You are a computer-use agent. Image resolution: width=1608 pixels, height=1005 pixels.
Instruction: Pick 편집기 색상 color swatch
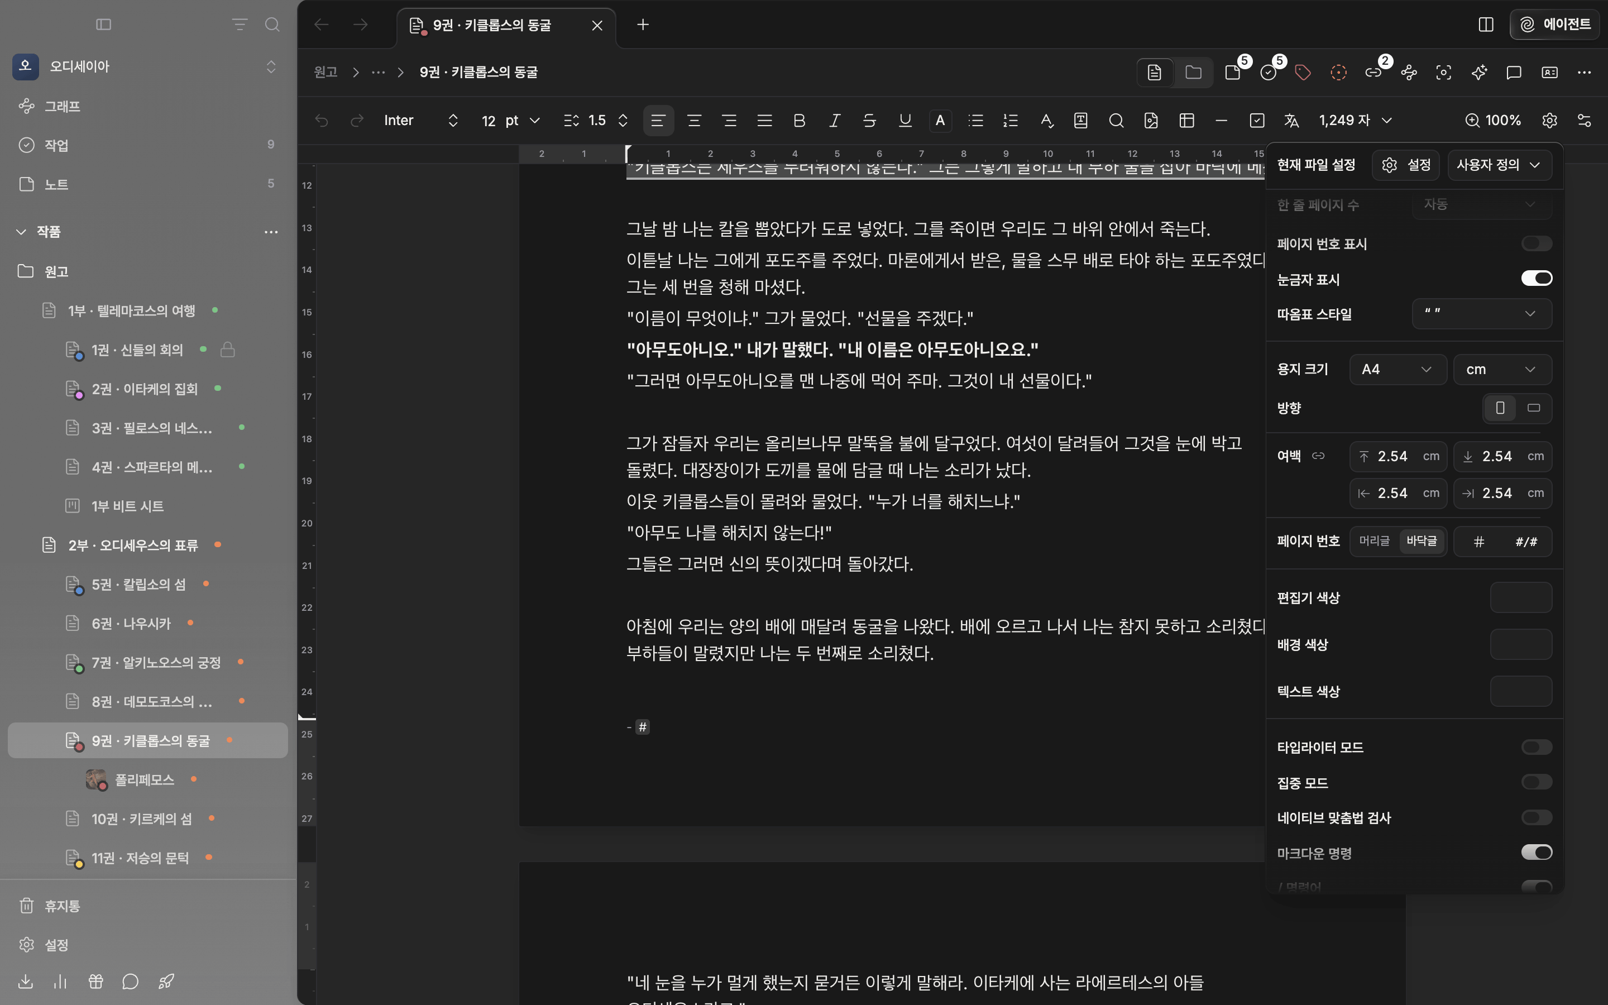click(1520, 597)
